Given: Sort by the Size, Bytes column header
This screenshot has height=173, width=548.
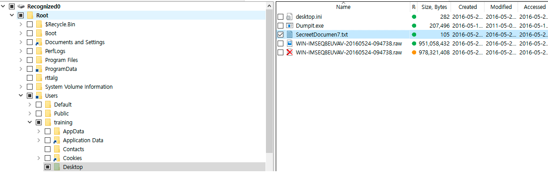Looking at the screenshot, I should 434,7.
